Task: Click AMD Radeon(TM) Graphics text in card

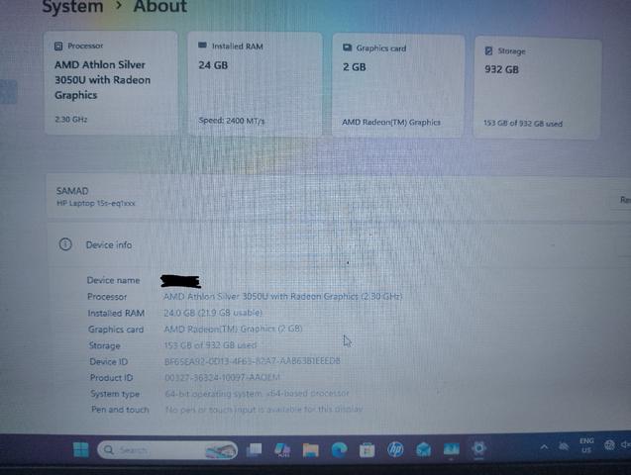Action: [x=390, y=122]
